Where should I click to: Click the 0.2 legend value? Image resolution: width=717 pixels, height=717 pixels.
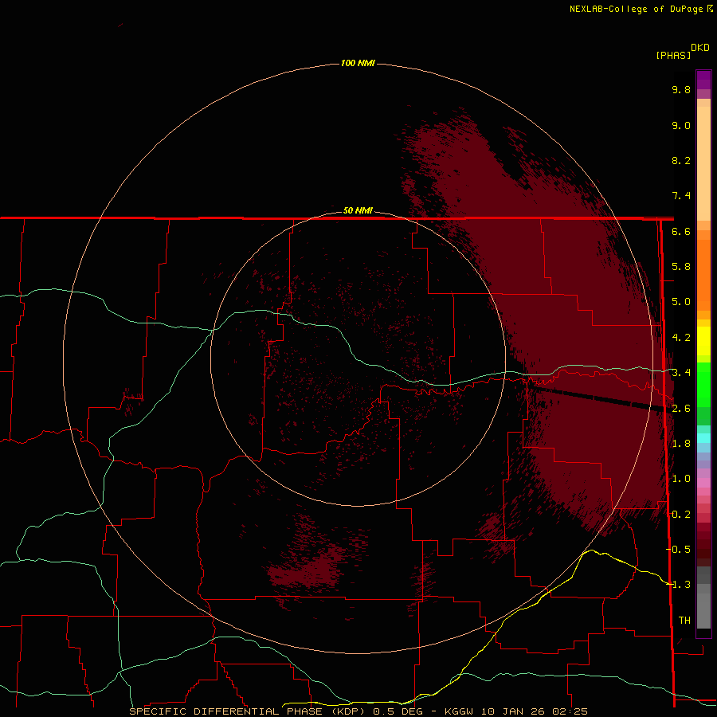pos(681,515)
